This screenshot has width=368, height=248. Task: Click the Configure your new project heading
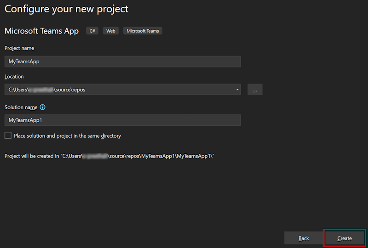pyautogui.click(x=66, y=9)
